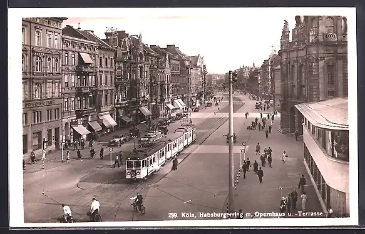Viewport: 365px width, 234px height.
Task: Click the round traffic sign near the pedestrians
Action: pyautogui.click(x=243, y=151)
